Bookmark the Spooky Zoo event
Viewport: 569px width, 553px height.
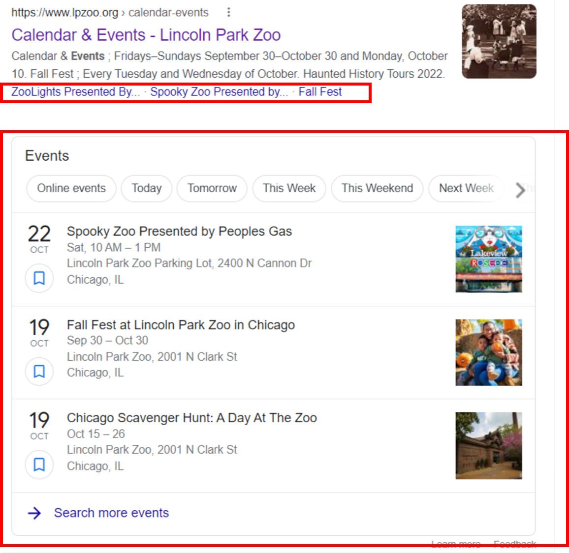pyautogui.click(x=39, y=278)
